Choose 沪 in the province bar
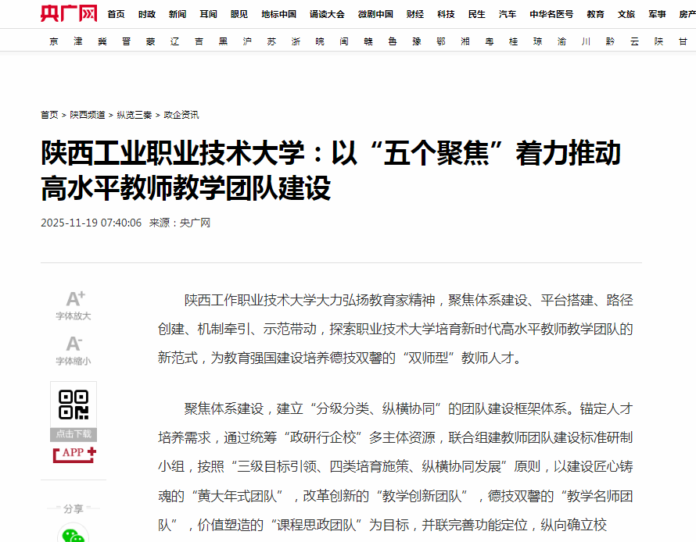The width and height of the screenshot is (696, 542). coord(247,41)
